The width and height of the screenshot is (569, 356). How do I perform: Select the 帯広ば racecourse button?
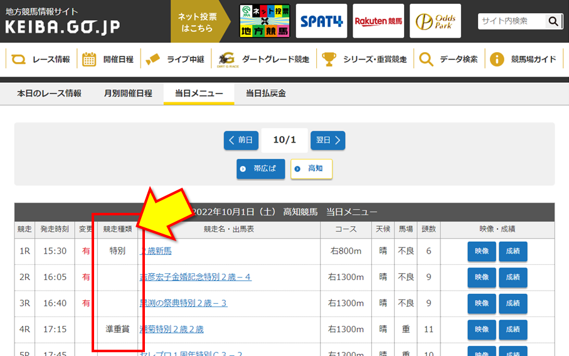260,169
